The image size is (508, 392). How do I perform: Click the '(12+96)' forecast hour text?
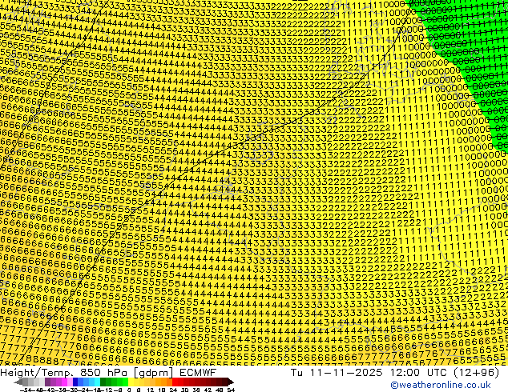478,373
